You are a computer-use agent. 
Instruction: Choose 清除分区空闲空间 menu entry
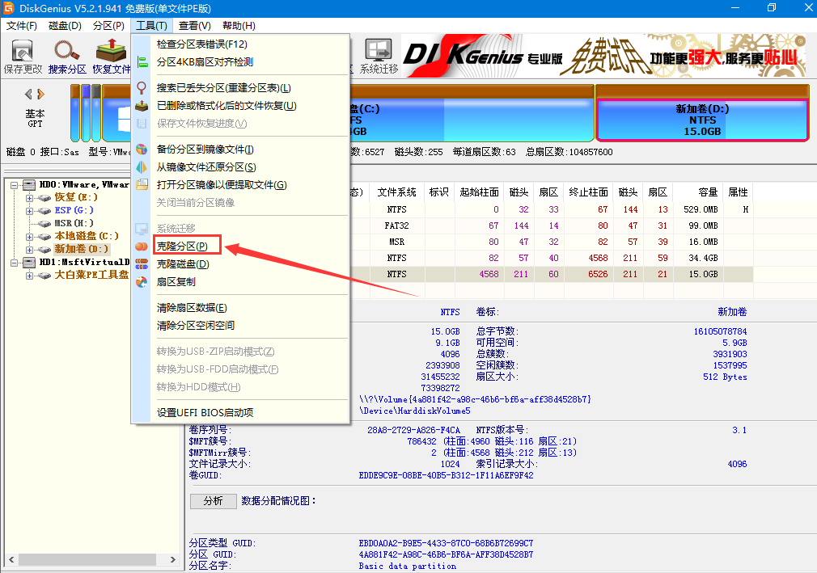click(196, 325)
